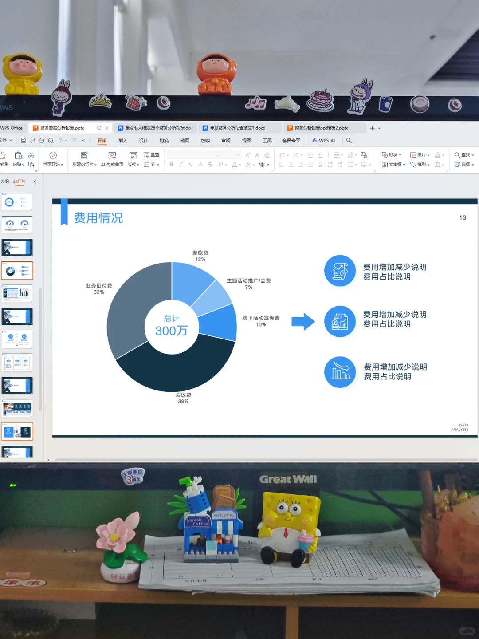Switch to 大纲 outline view tab

click(x=4, y=181)
